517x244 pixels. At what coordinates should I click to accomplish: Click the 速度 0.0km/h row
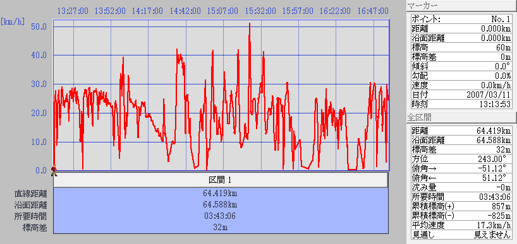(x=461, y=86)
